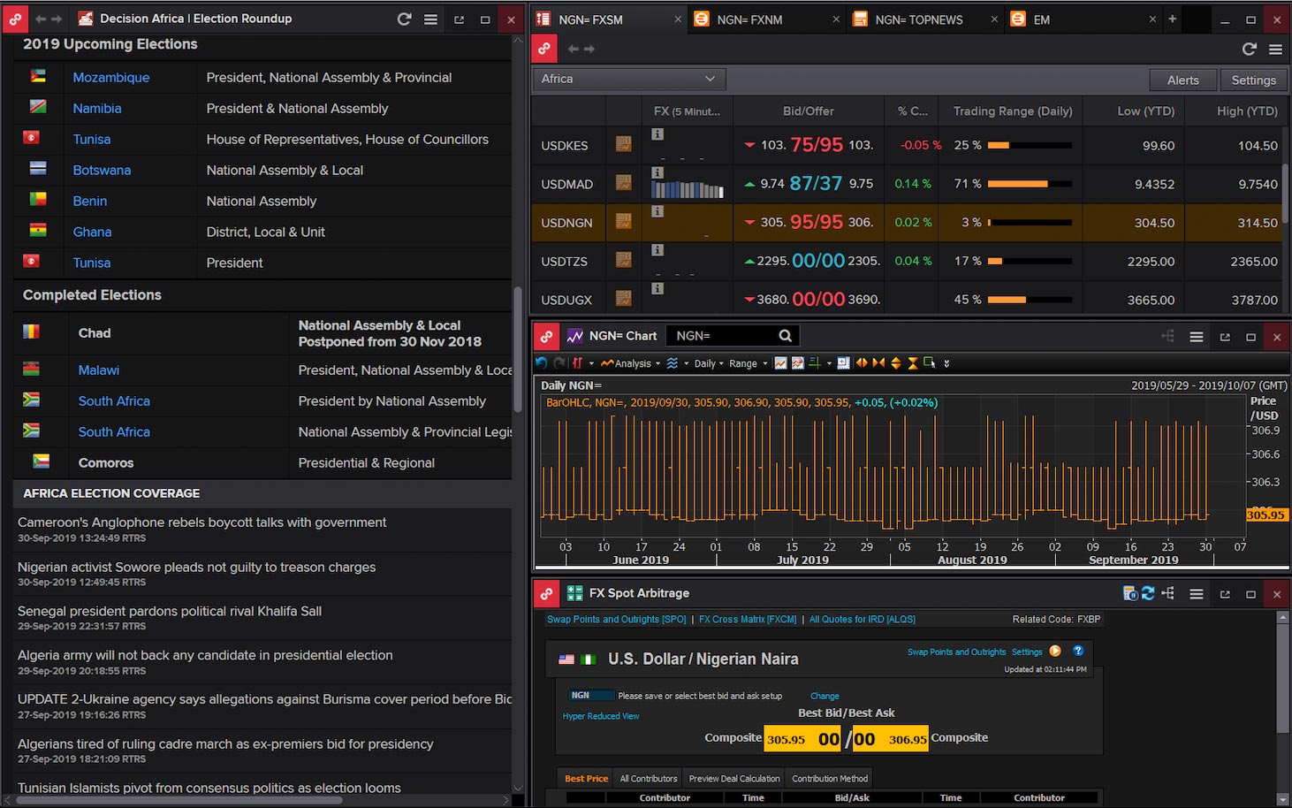
Task: Open the Daily interval dropdown
Action: 709,363
